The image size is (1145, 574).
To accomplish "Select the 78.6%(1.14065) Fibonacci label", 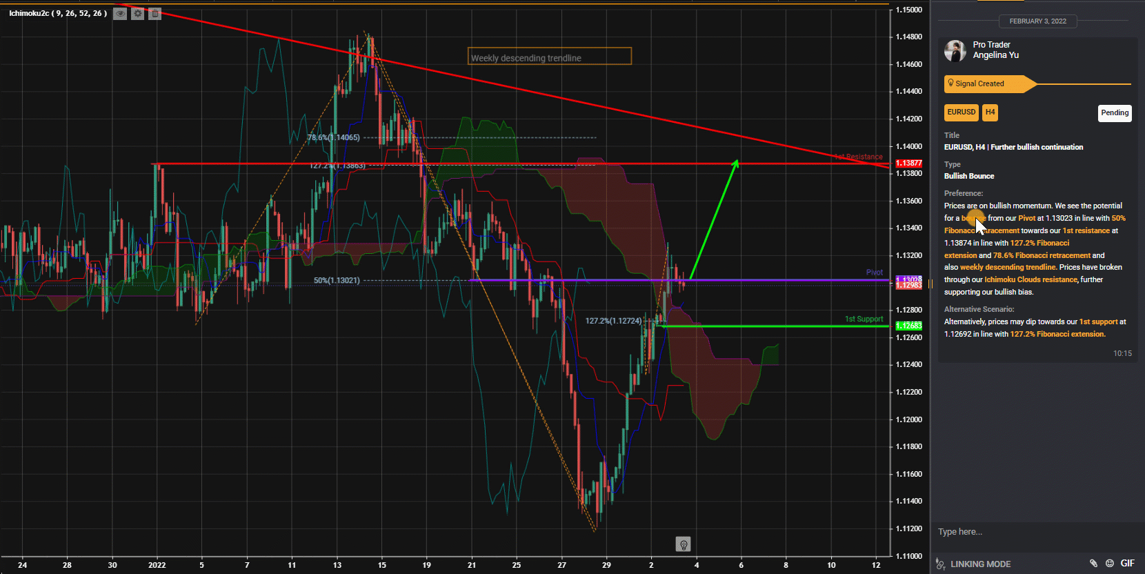I will [333, 137].
